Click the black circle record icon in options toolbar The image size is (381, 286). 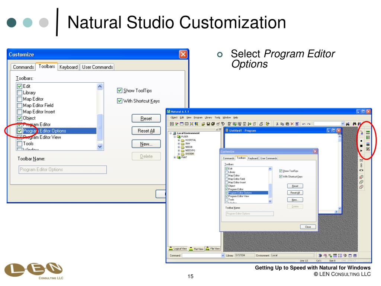pos(361,141)
